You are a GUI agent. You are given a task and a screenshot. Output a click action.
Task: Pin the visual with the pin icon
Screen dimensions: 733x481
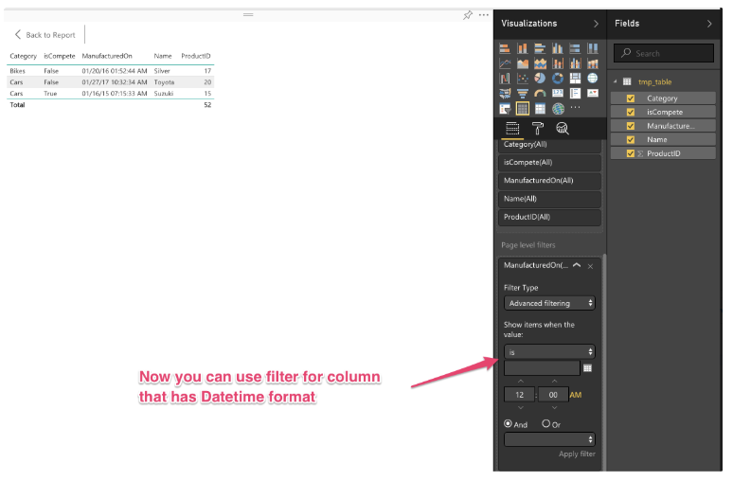tap(468, 15)
